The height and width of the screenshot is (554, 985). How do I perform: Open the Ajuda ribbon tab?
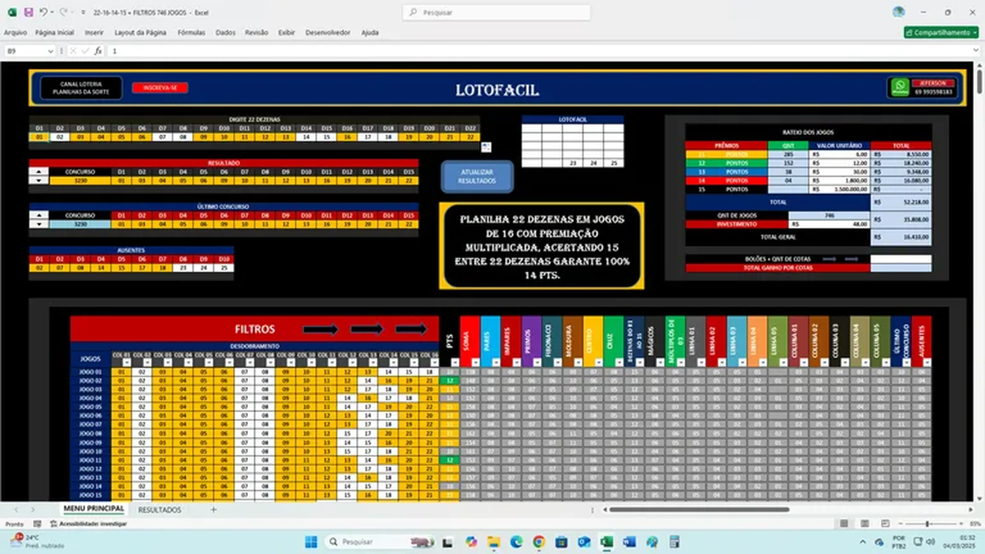(x=370, y=33)
